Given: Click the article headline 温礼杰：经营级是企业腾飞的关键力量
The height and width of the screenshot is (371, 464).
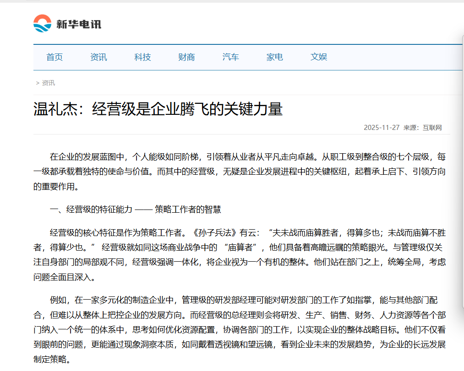Looking at the screenshot, I should pyautogui.click(x=158, y=109).
